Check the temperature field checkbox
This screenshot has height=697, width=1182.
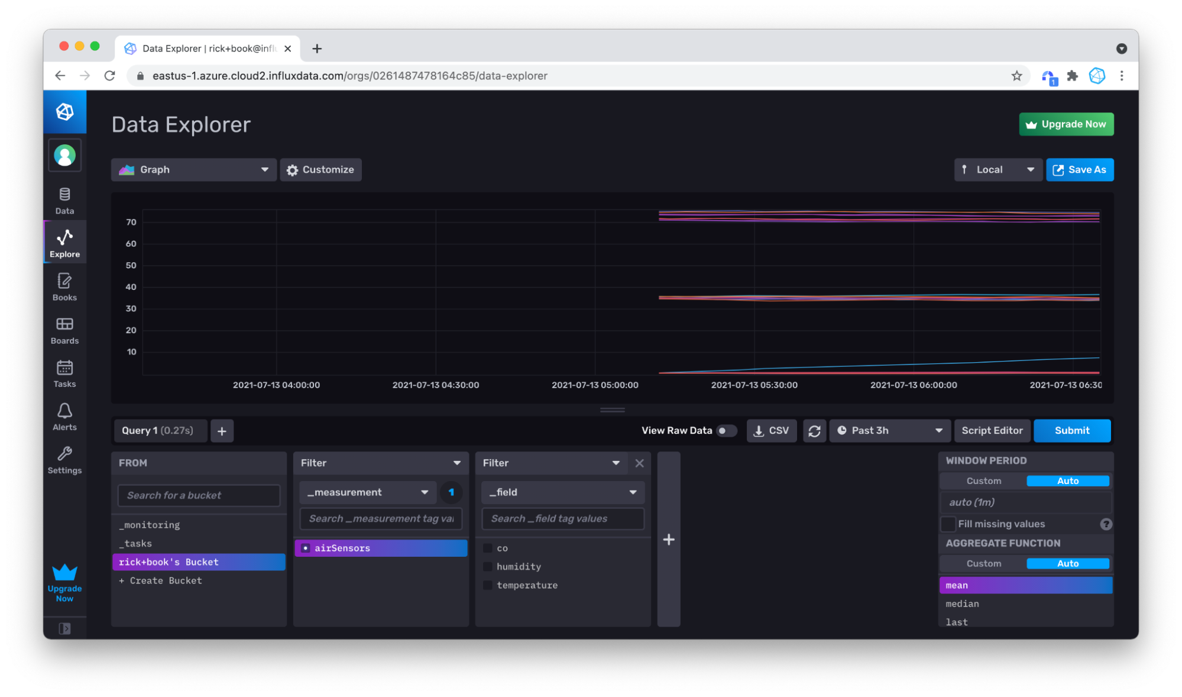coord(487,585)
